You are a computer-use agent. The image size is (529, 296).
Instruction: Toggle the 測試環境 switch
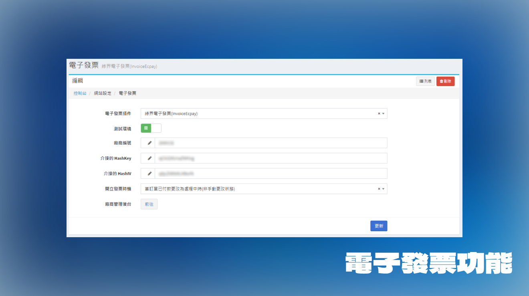(151, 128)
